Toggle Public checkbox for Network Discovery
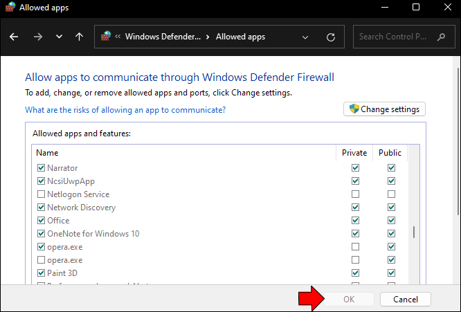The image size is (461, 312). point(391,208)
